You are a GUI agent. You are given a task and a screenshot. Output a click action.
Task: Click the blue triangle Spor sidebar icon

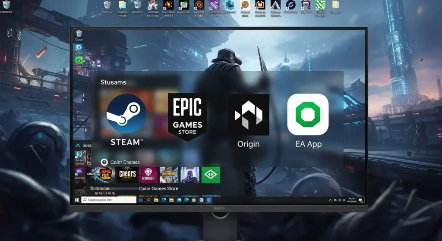(x=78, y=145)
